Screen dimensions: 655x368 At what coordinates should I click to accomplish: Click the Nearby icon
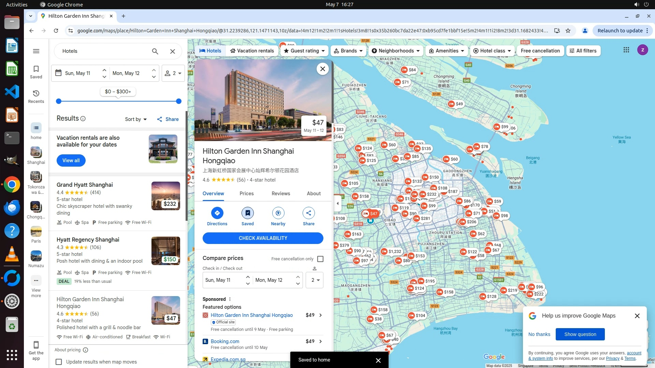[x=278, y=213]
